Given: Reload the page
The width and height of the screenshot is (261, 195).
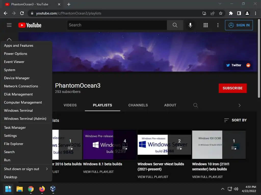Looking at the screenshot, I should point(22,13).
